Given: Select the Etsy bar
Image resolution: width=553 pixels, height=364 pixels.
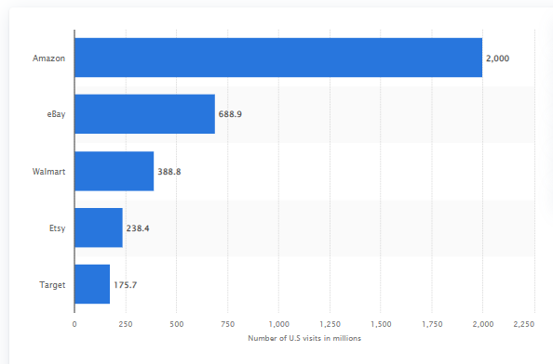Looking at the screenshot, I should (99, 227).
